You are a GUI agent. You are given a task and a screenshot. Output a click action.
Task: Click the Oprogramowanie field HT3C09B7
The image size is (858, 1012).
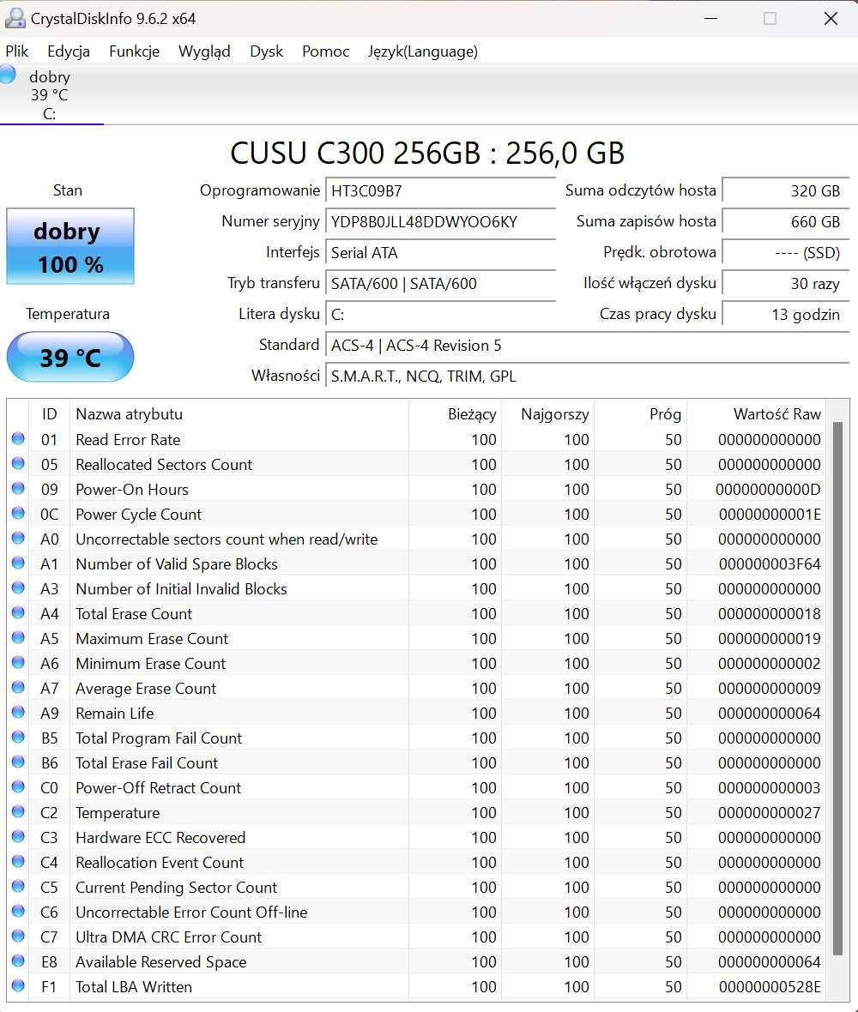tap(440, 191)
